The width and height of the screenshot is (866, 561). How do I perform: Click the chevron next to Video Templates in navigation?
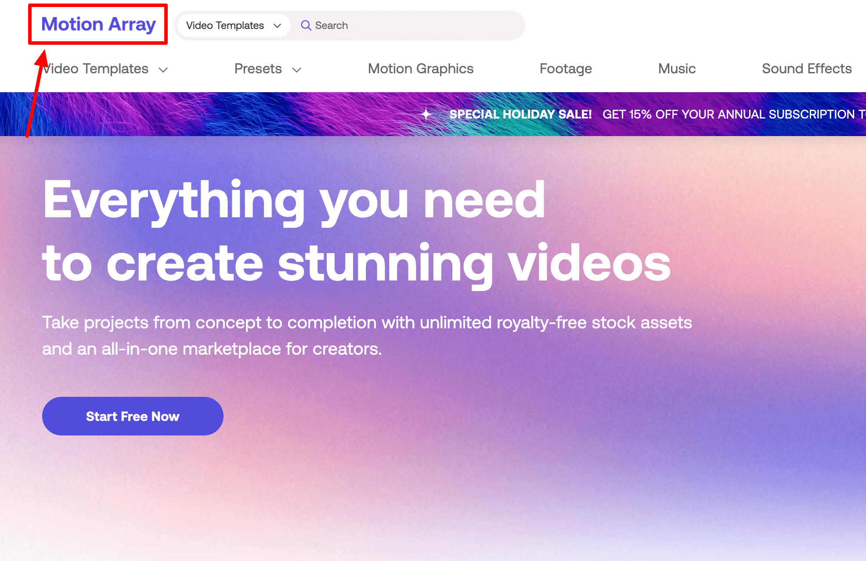(163, 69)
